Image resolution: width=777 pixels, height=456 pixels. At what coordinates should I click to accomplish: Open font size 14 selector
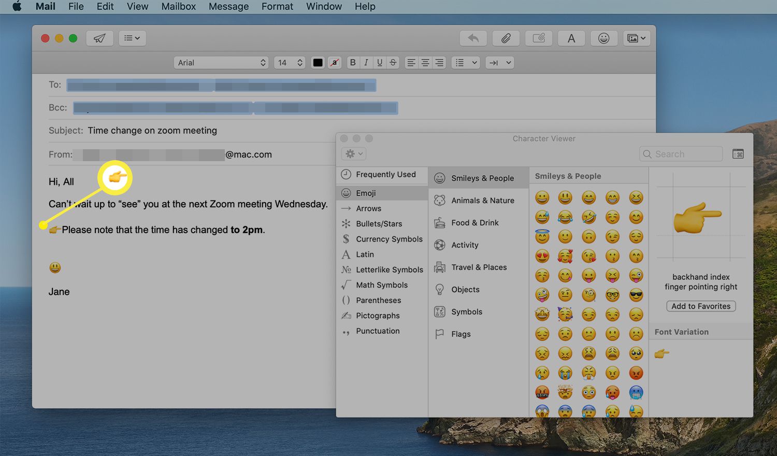pyautogui.click(x=289, y=63)
